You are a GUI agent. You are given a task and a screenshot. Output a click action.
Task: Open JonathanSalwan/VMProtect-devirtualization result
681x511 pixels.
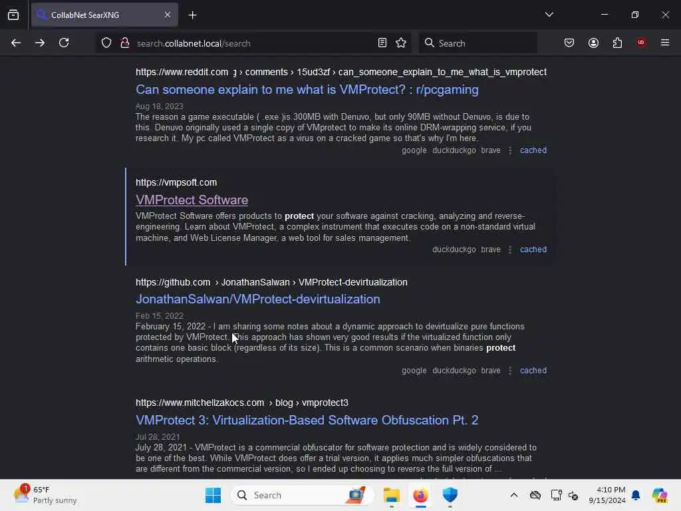257,299
